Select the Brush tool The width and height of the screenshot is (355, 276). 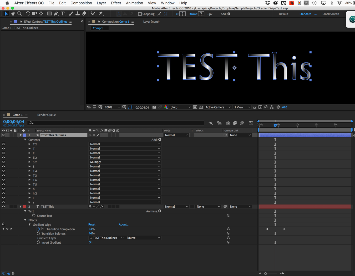tap(71, 14)
